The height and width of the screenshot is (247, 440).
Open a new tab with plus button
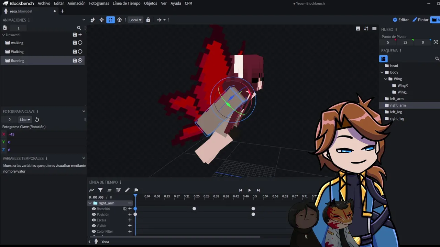[62, 11]
